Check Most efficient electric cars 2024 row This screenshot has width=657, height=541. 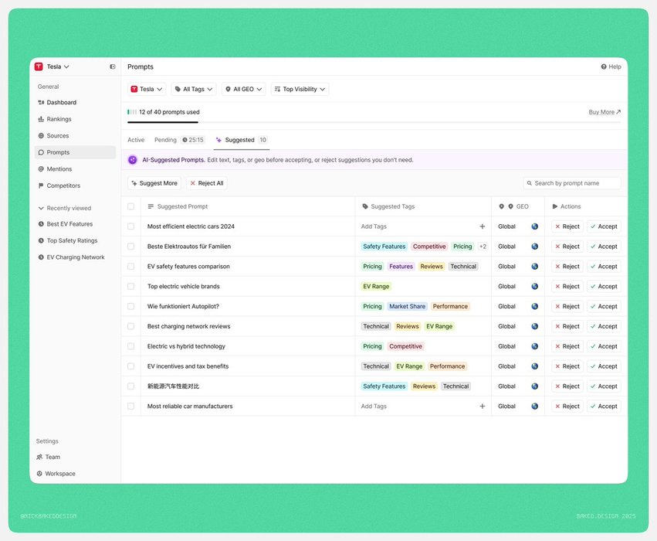click(130, 226)
